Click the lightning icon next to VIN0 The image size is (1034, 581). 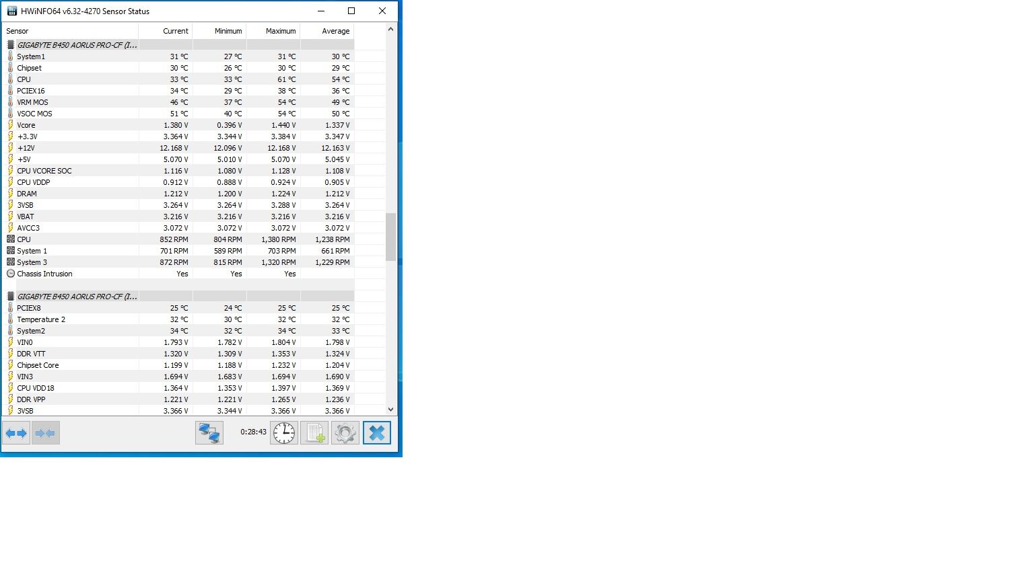pos(10,342)
